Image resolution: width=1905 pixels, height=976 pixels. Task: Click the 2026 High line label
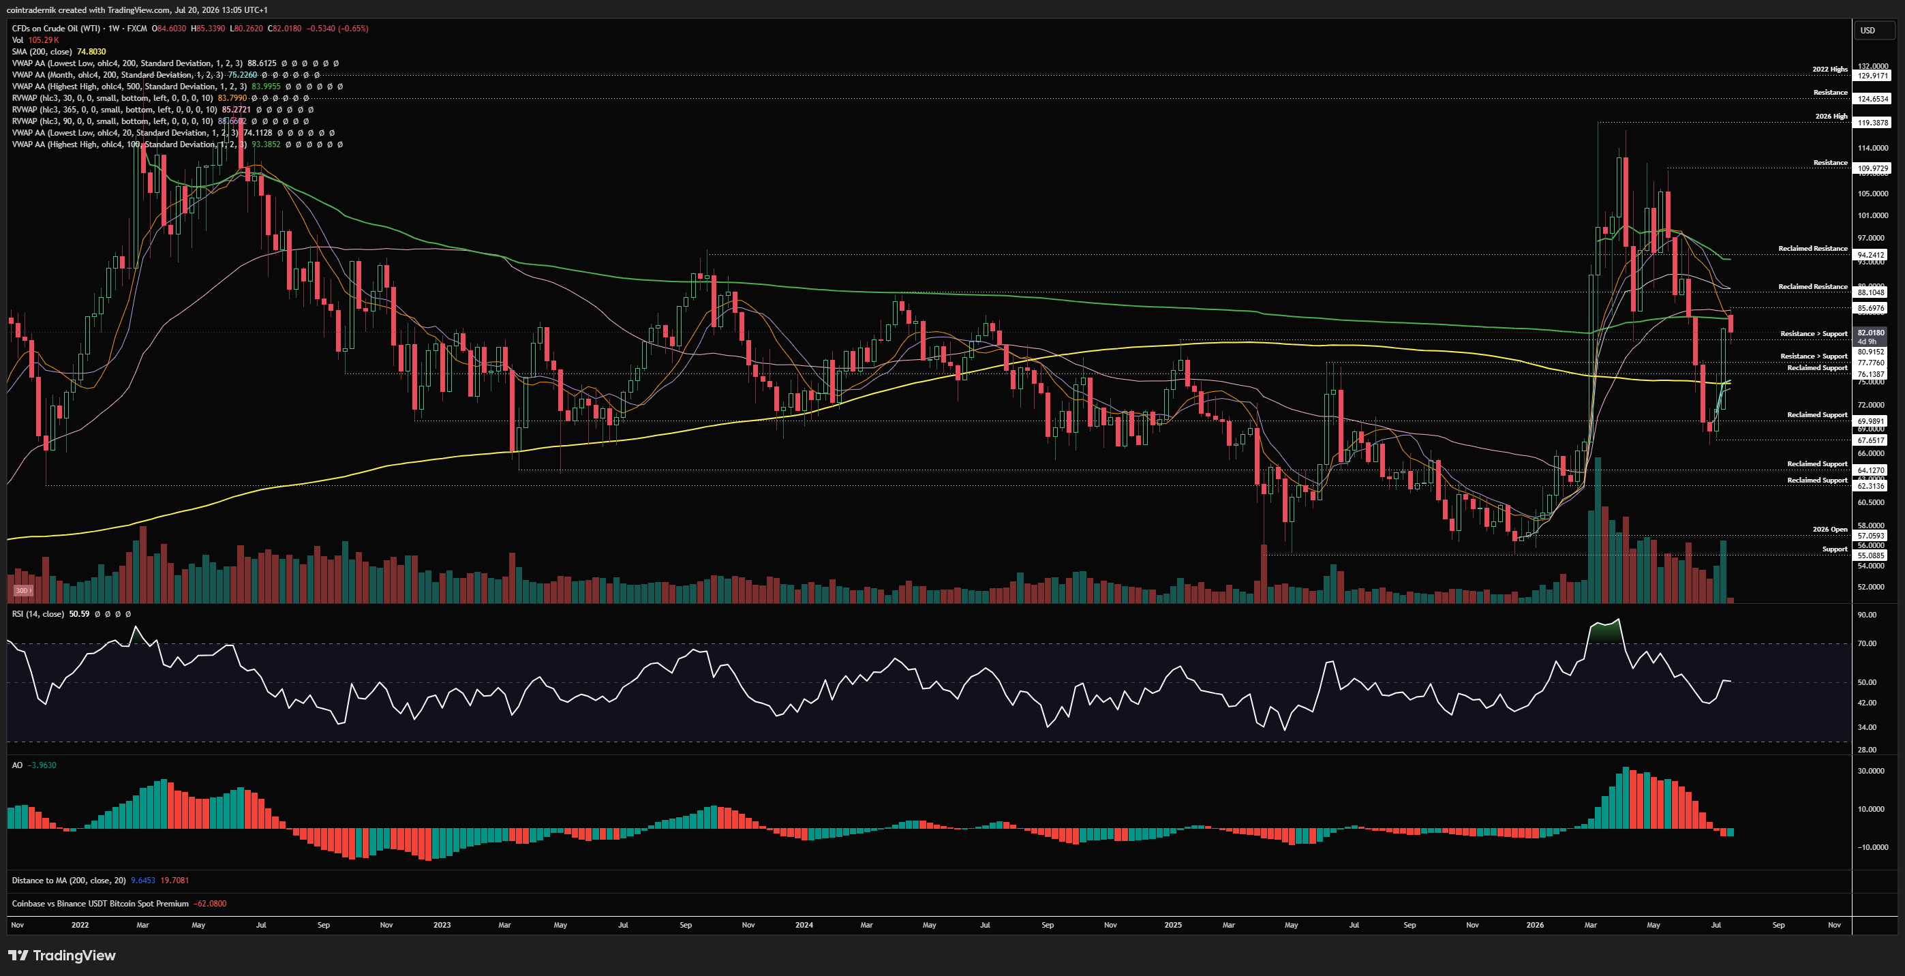click(x=1831, y=116)
